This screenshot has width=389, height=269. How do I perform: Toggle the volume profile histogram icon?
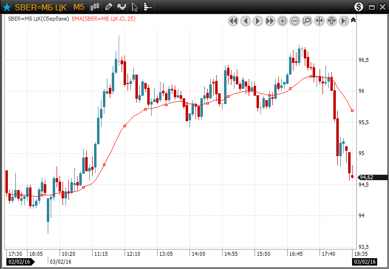click(148, 7)
